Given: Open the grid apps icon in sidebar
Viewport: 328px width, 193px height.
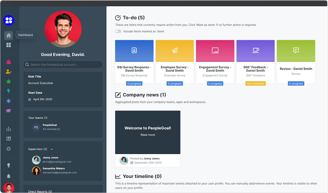Looking at the screenshot, I should click(9, 45).
